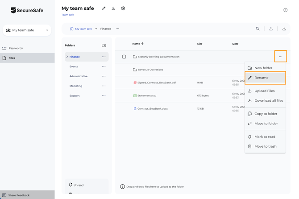Open the user account profile icon
This screenshot has width=299, height=199.
[286, 10]
